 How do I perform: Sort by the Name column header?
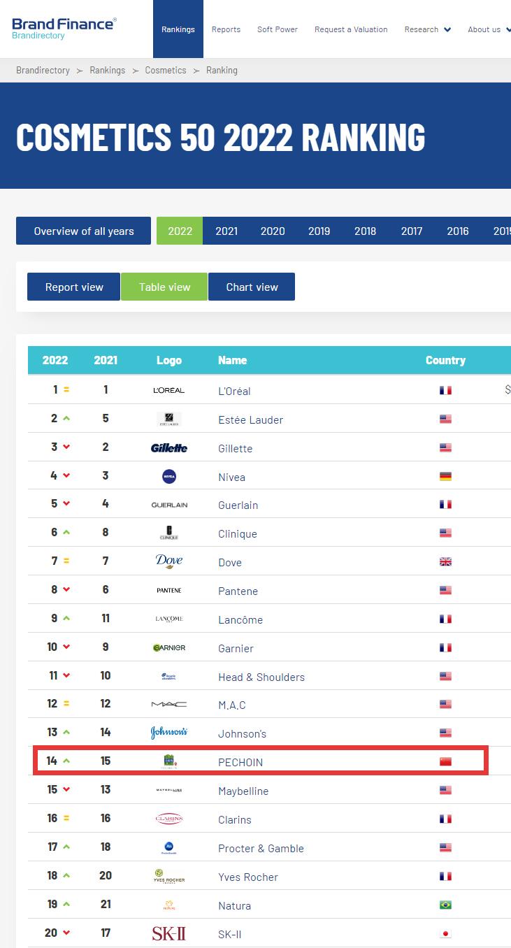232,360
